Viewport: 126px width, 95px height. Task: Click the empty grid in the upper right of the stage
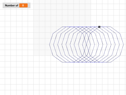(108, 12)
